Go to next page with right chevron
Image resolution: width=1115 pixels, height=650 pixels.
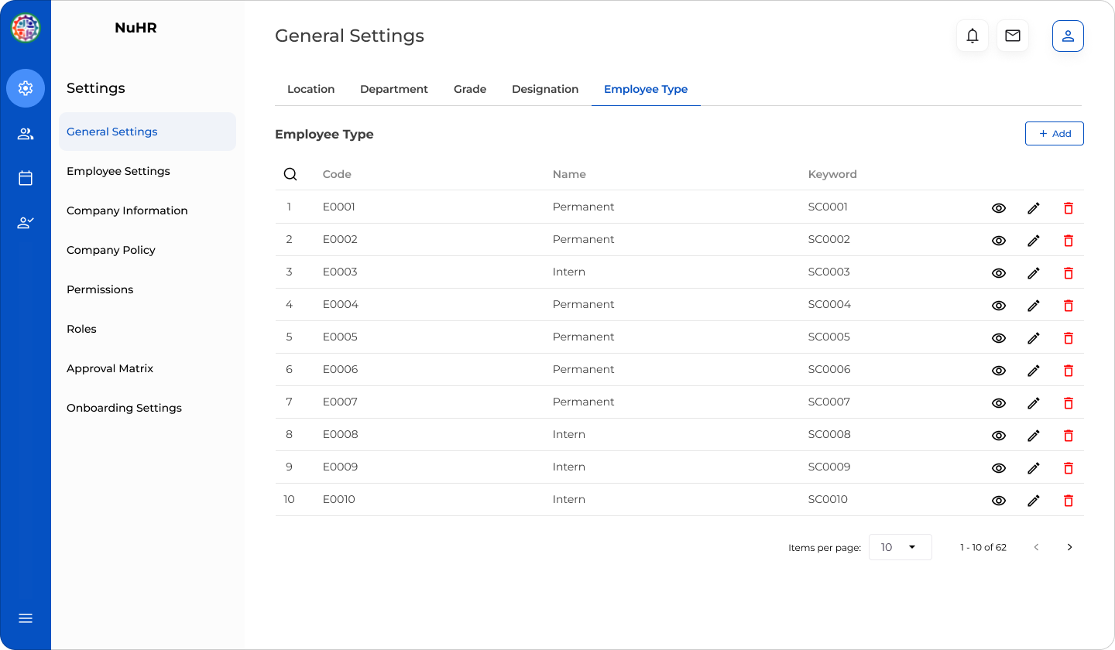tap(1069, 547)
